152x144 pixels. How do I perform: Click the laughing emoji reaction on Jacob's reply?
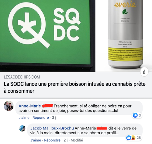(x=133, y=138)
